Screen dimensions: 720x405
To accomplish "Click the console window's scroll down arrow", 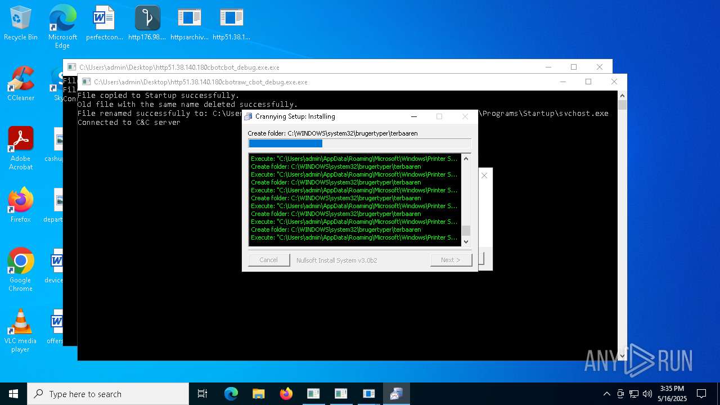I will (x=622, y=356).
